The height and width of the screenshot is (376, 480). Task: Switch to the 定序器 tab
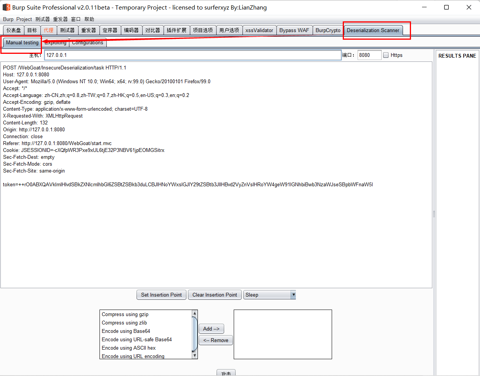pos(110,30)
